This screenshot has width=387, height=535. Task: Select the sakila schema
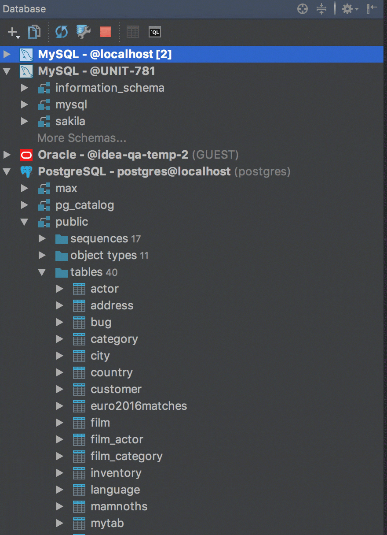(70, 121)
